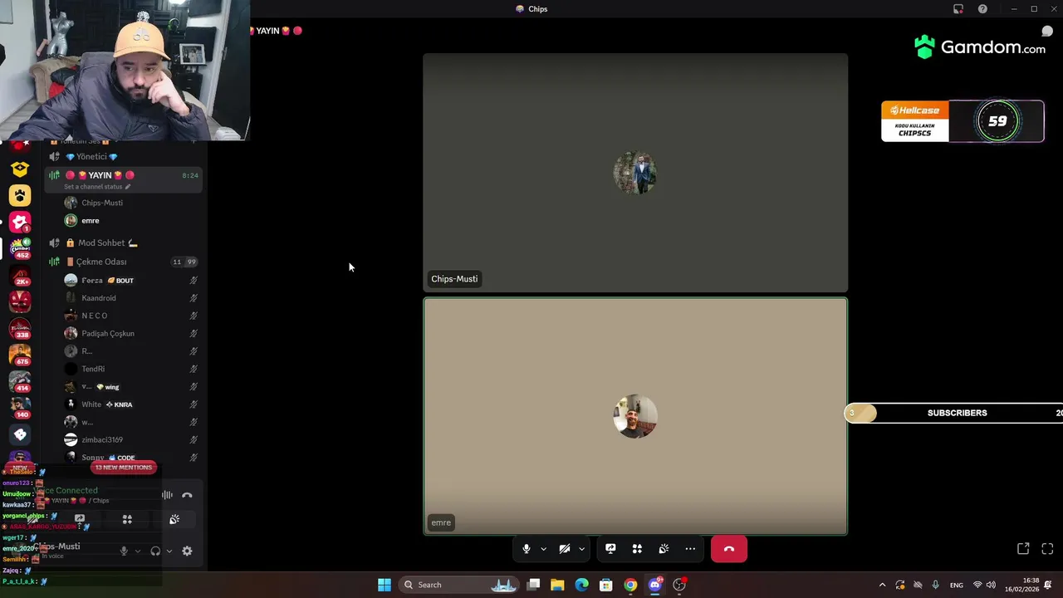1063x598 pixels.
Task: Open server icon with 675 badge
Action: coord(20,355)
